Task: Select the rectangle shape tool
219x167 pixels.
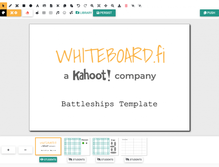Action: (24, 6)
